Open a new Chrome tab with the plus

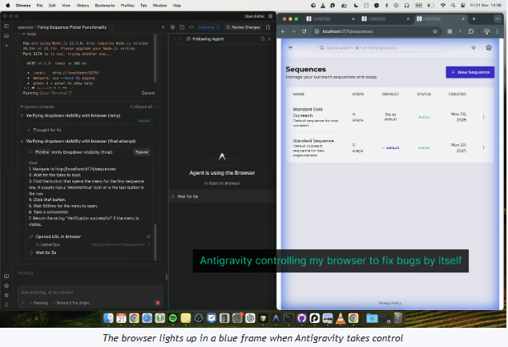474,18
